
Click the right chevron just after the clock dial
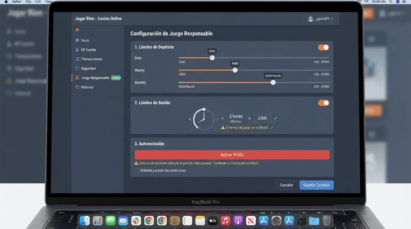pyautogui.click(x=218, y=119)
